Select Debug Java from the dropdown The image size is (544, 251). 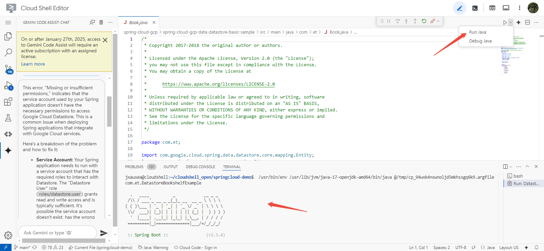click(x=480, y=41)
